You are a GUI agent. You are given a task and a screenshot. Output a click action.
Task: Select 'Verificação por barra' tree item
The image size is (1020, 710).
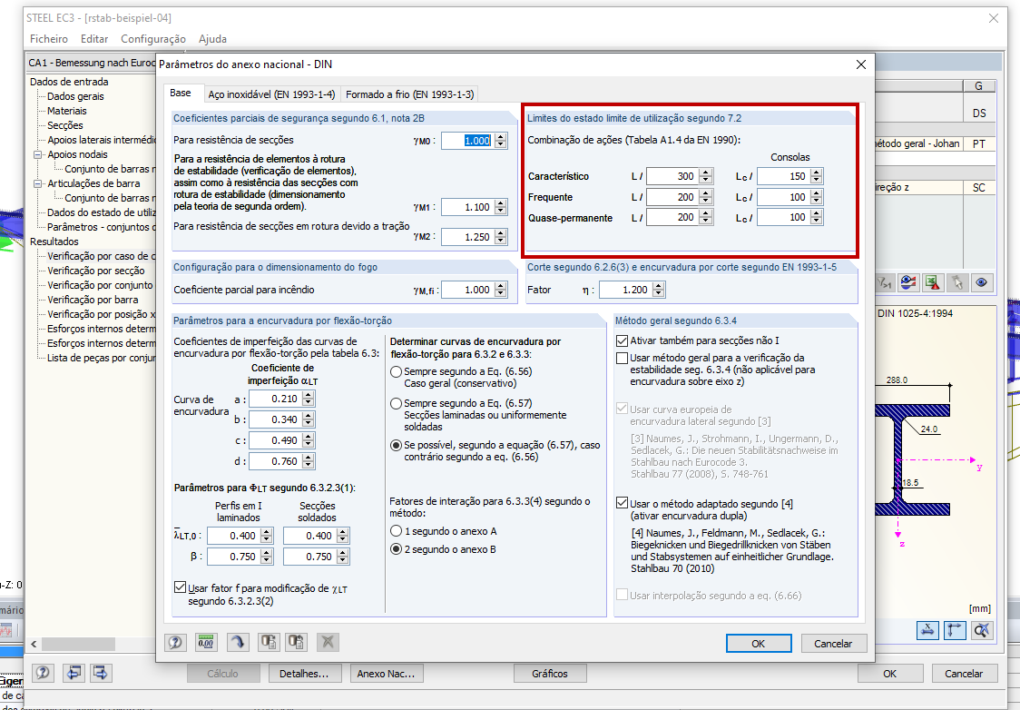[93, 300]
